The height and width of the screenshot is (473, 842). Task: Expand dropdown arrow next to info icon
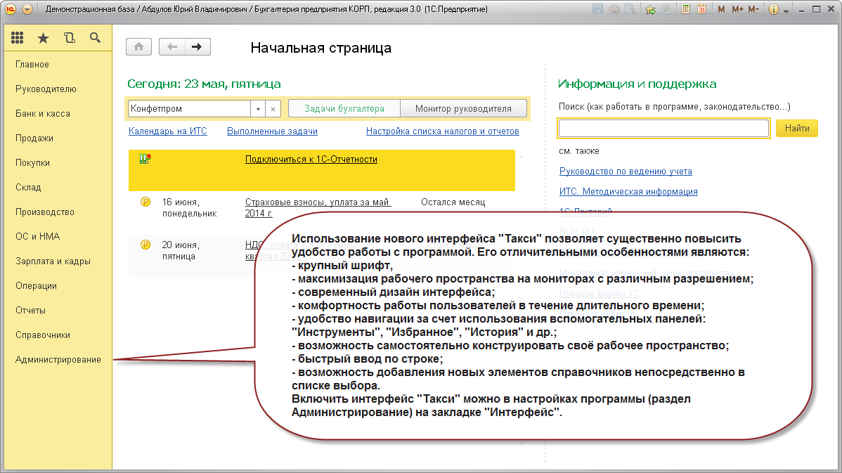coord(786,10)
